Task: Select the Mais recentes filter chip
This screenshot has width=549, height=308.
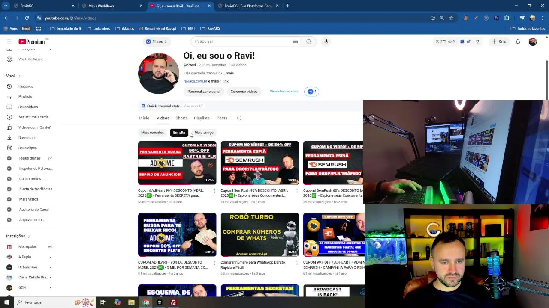Action: pos(152,133)
